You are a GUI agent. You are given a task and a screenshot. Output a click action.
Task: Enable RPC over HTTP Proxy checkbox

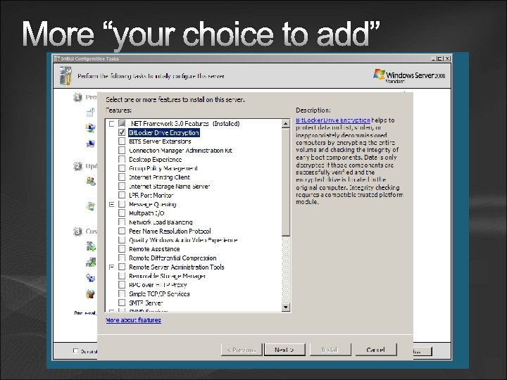(122, 285)
